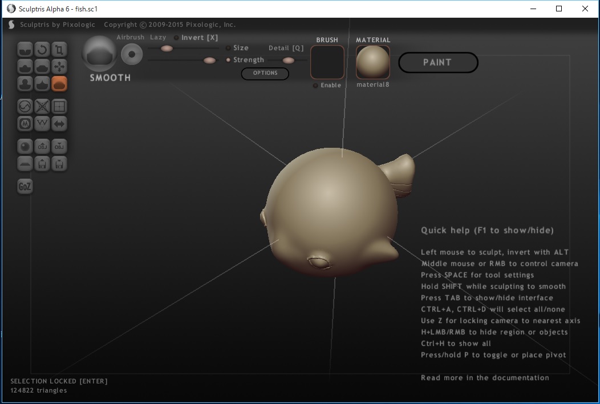The height and width of the screenshot is (404, 600).
Task: Toggle the Symmetry arrows icon
Action: click(59, 123)
